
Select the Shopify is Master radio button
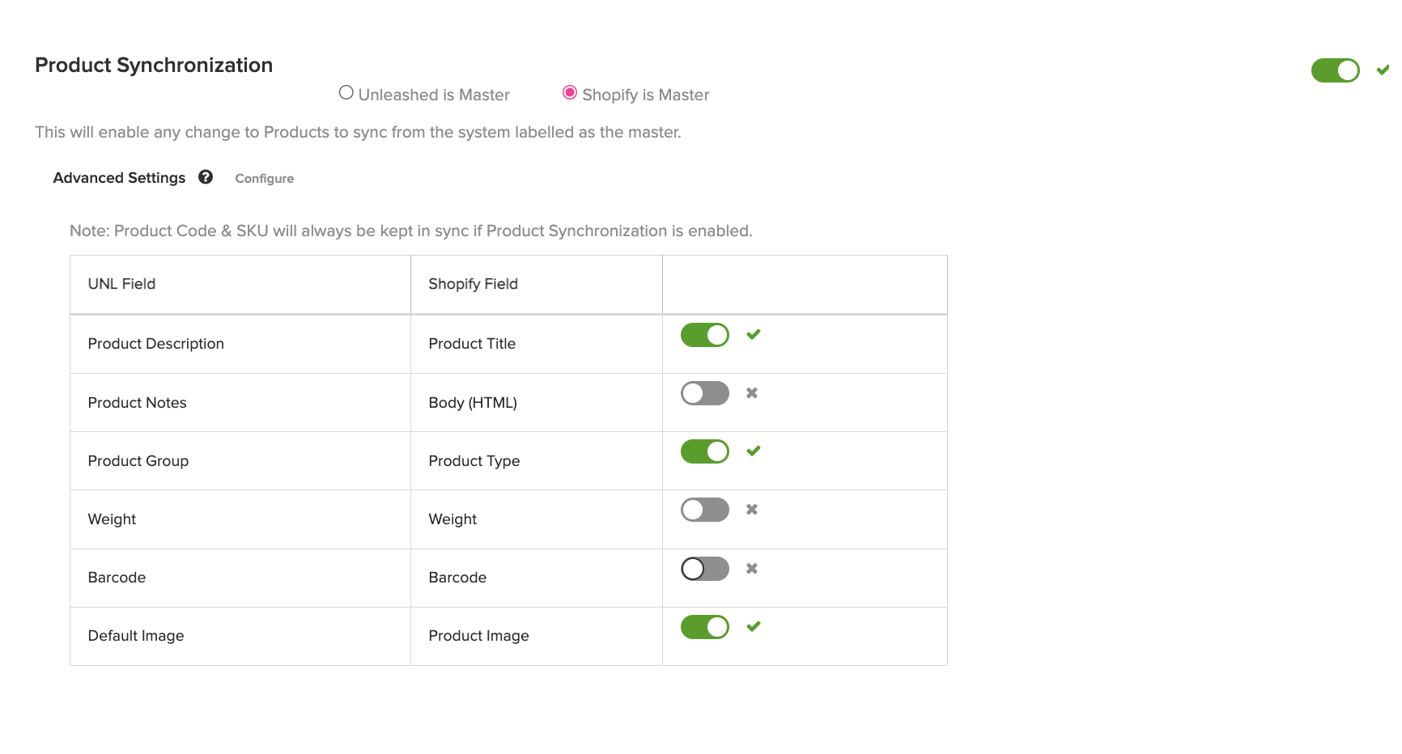570,92
